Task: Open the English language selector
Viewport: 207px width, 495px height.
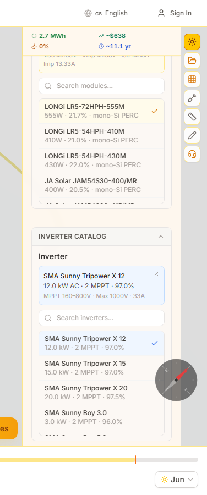Action: pyautogui.click(x=106, y=13)
